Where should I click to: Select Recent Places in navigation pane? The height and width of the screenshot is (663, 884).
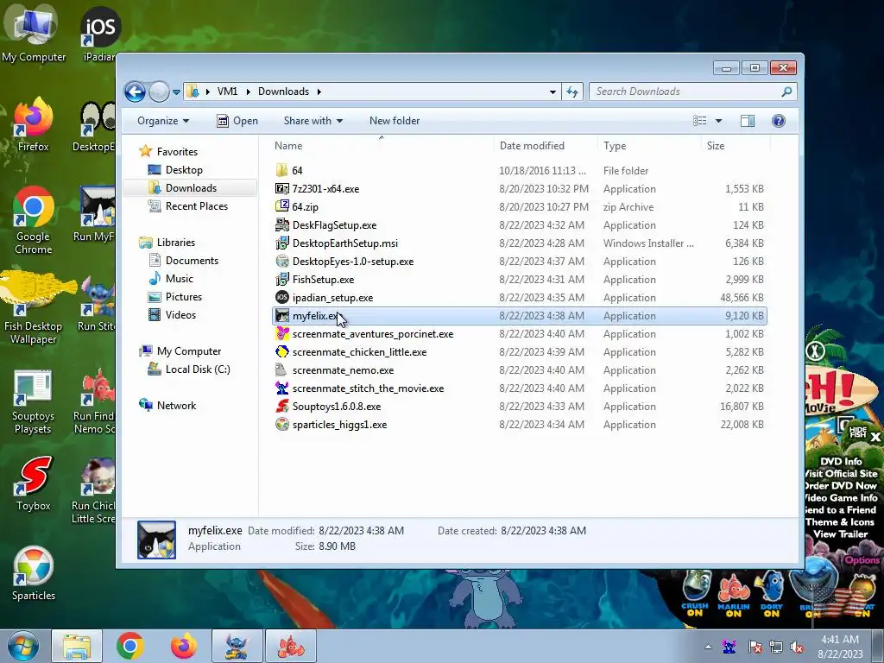tap(197, 206)
